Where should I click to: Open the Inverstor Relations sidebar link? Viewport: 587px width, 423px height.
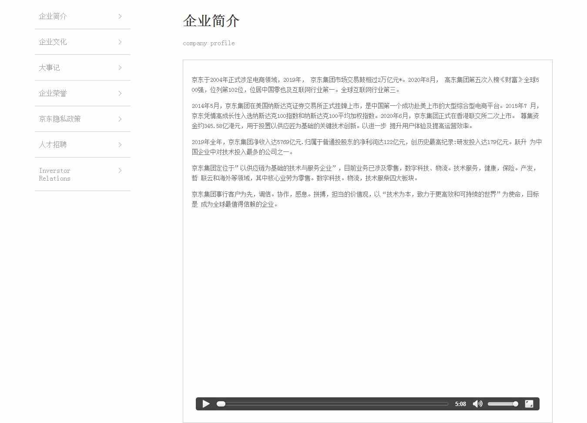coord(83,174)
